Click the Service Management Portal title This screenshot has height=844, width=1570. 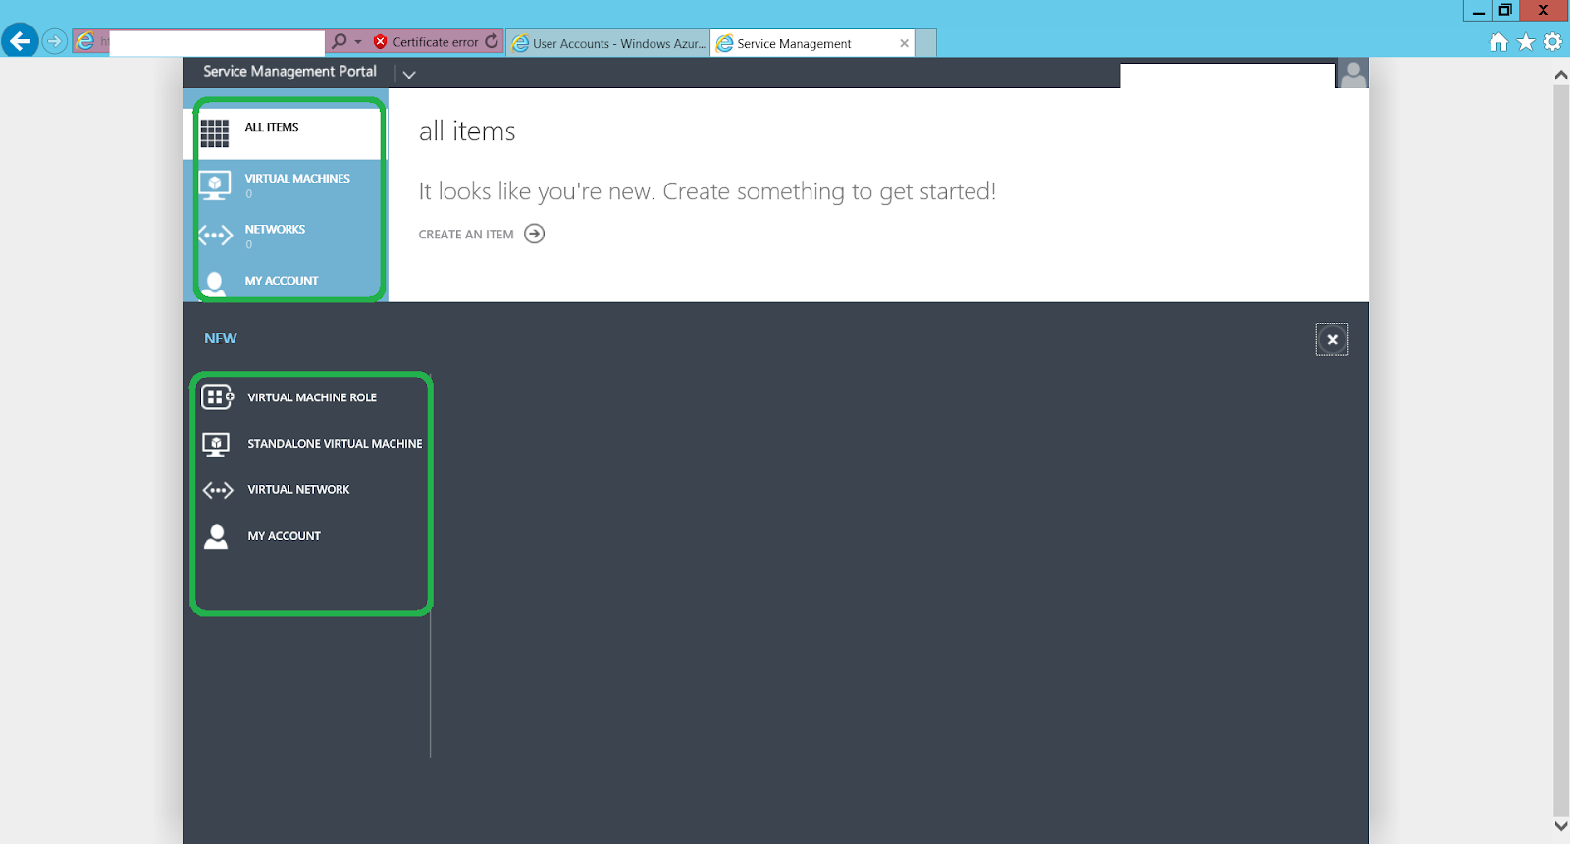tap(289, 71)
